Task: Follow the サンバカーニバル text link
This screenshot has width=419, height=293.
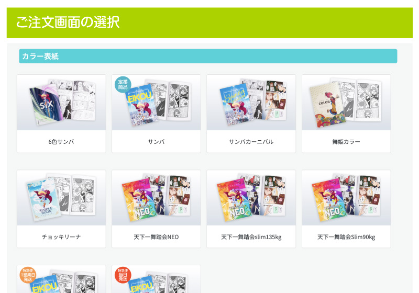Action: pos(251,142)
